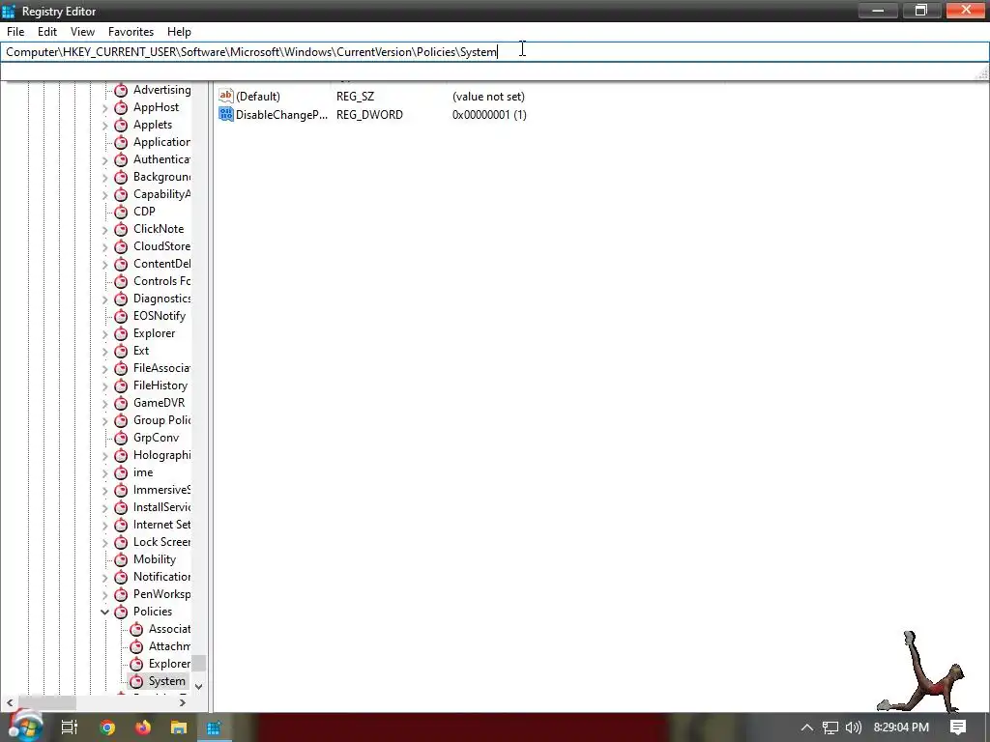Open Task View on the taskbar
The image size is (990, 742).
pyautogui.click(x=69, y=728)
